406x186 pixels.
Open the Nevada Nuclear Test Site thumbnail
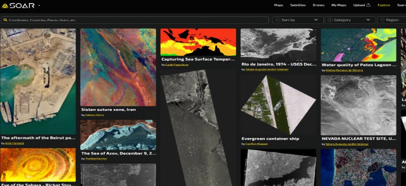(x=358, y=105)
